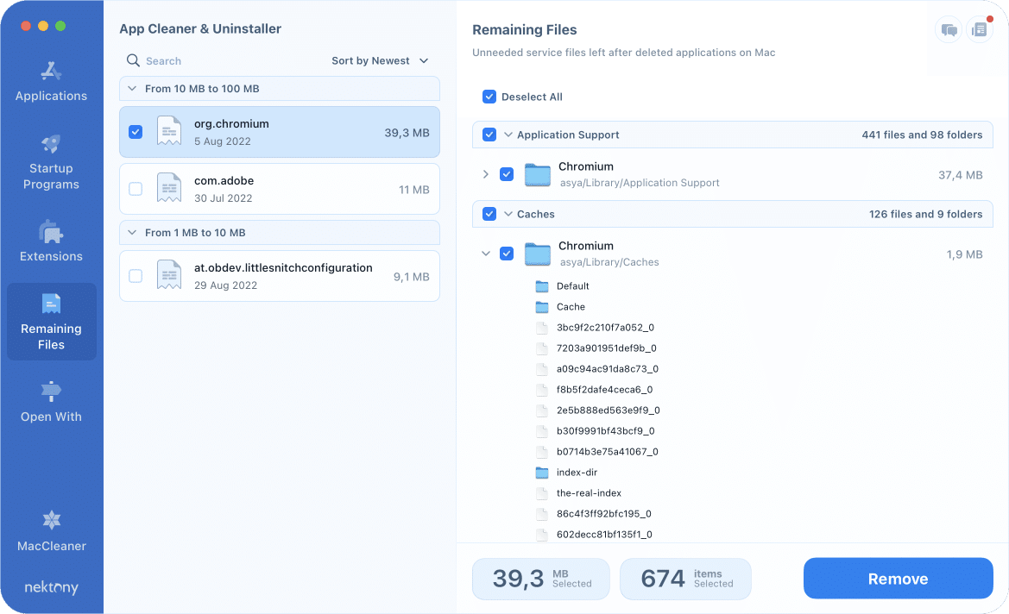
Task: Select the Remaining Files sidebar icon
Action: pyautogui.click(x=51, y=304)
